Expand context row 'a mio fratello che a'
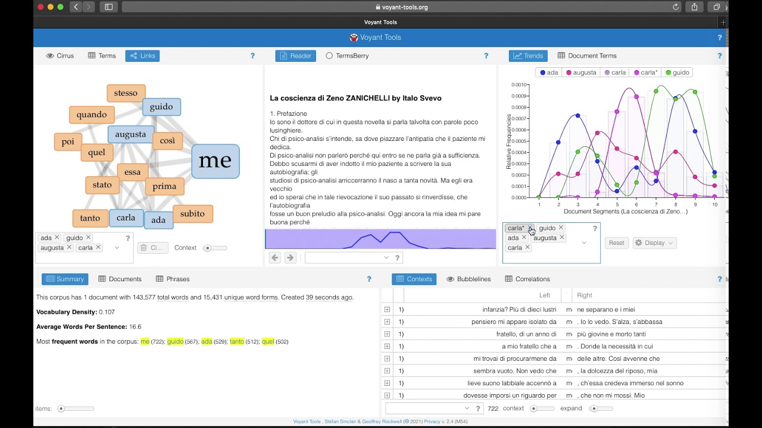This screenshot has width=762, height=428. pos(387,347)
